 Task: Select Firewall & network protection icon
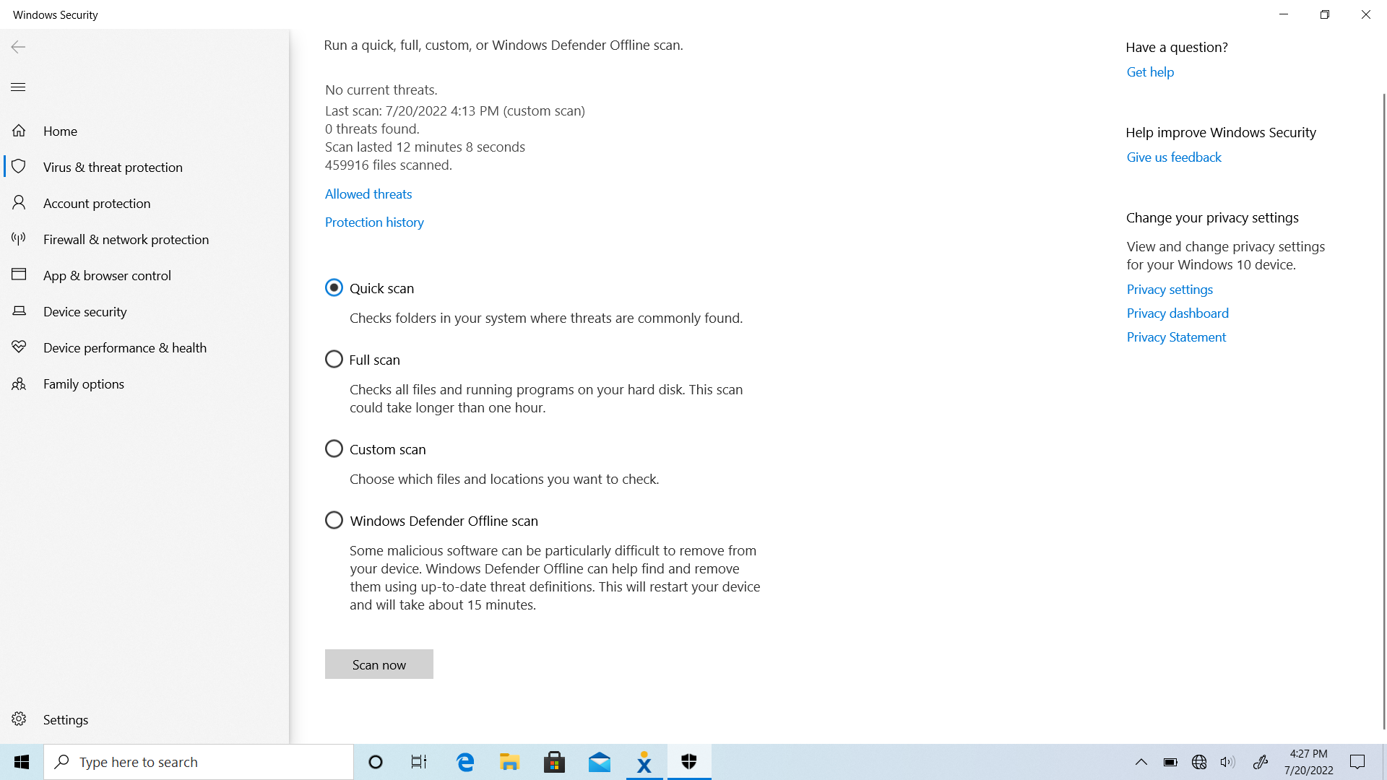(x=19, y=239)
